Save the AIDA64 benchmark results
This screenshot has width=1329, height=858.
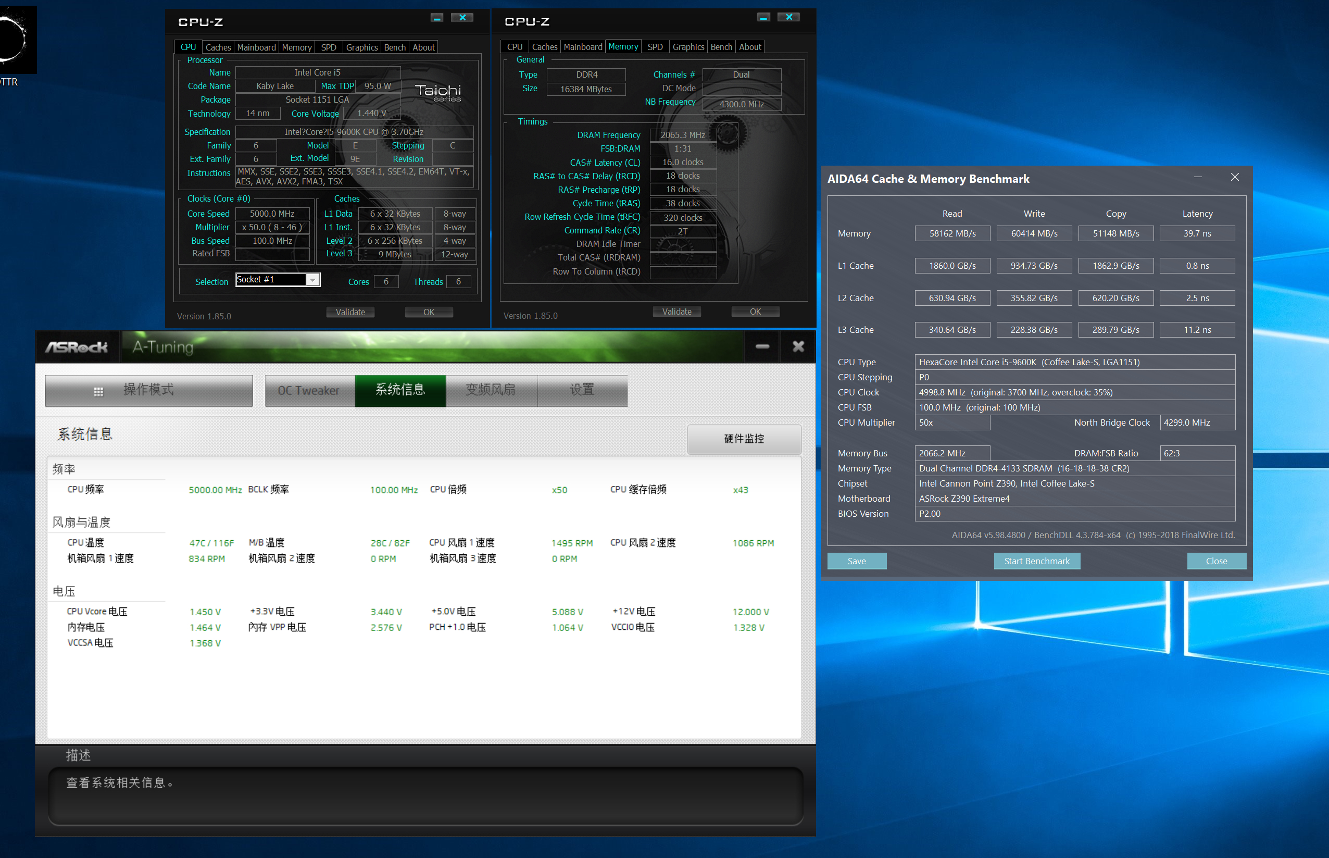(857, 561)
